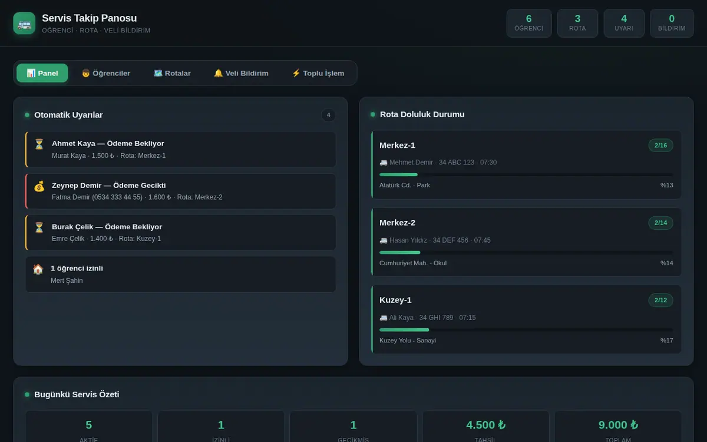Open the Zeynep Demir Ödeme Gecikti alert
The image size is (707, 442).
(x=180, y=191)
